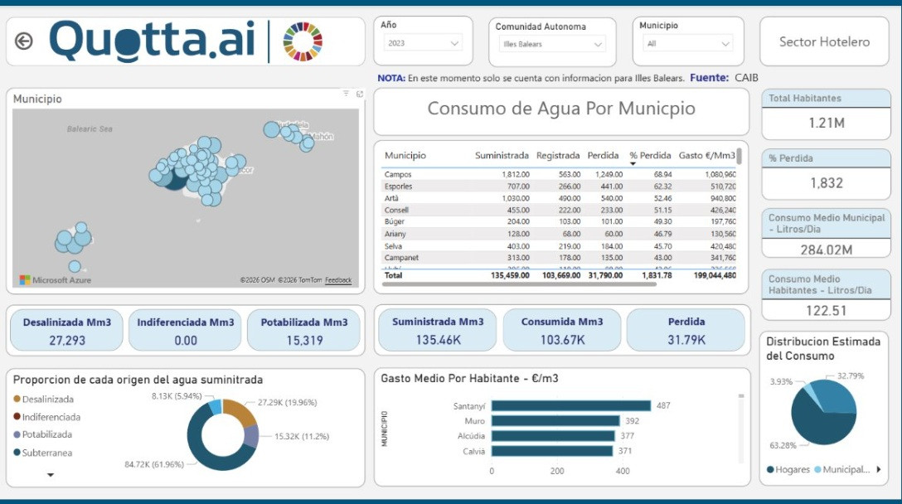
Task: Click focus mode icon on the map visual
Action: tap(358, 94)
